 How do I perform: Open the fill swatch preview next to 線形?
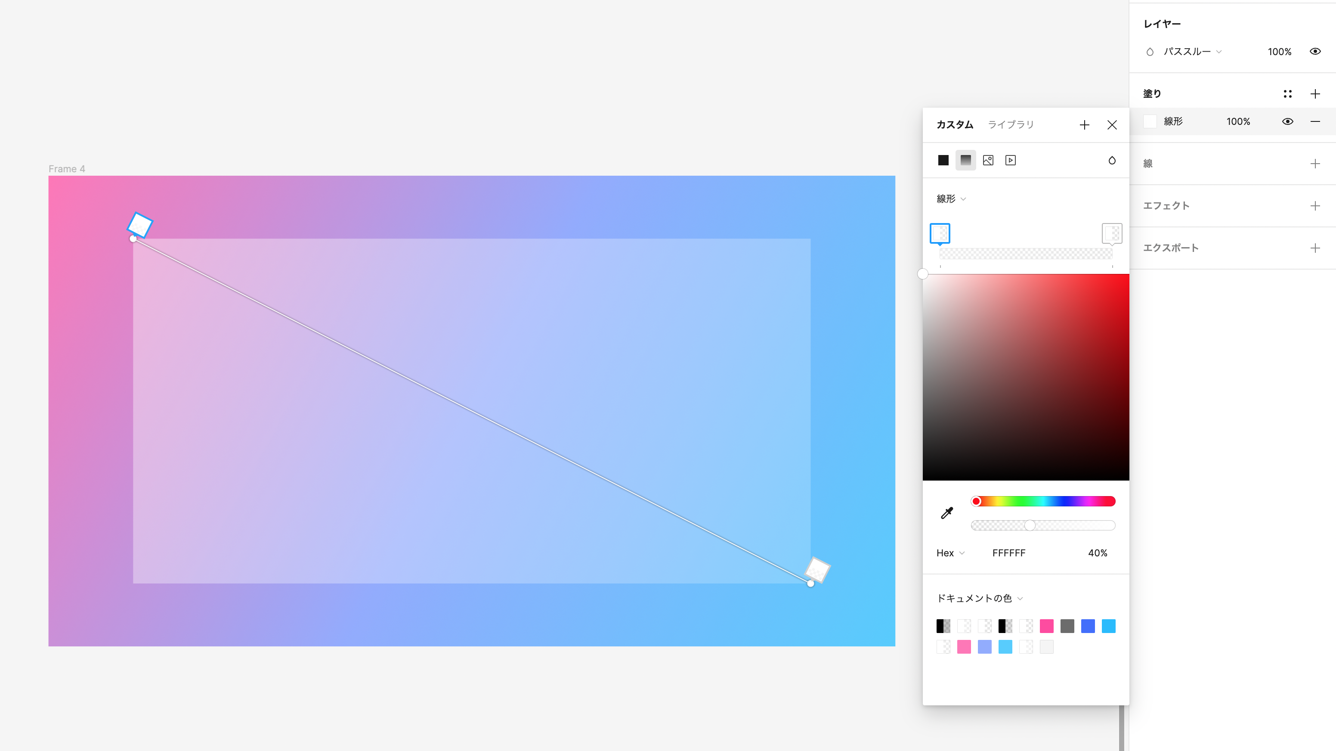tap(1150, 121)
